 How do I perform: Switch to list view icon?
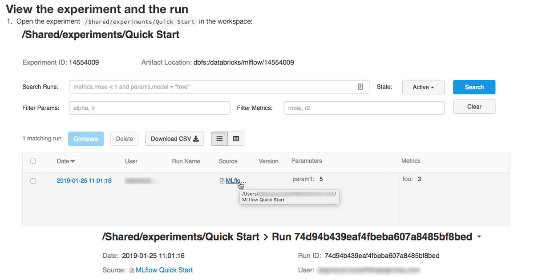pyautogui.click(x=219, y=139)
